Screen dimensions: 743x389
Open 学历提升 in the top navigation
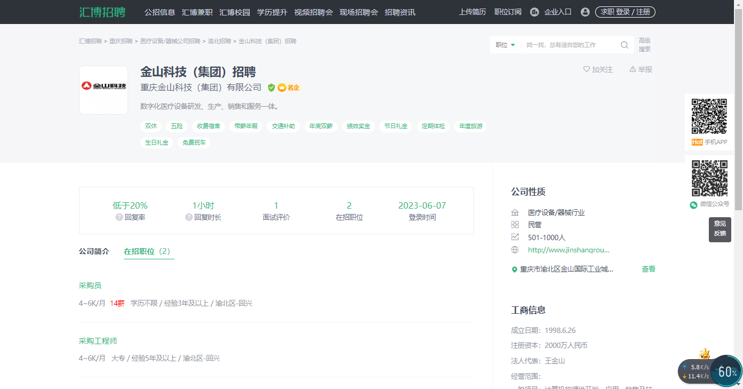tap(272, 12)
